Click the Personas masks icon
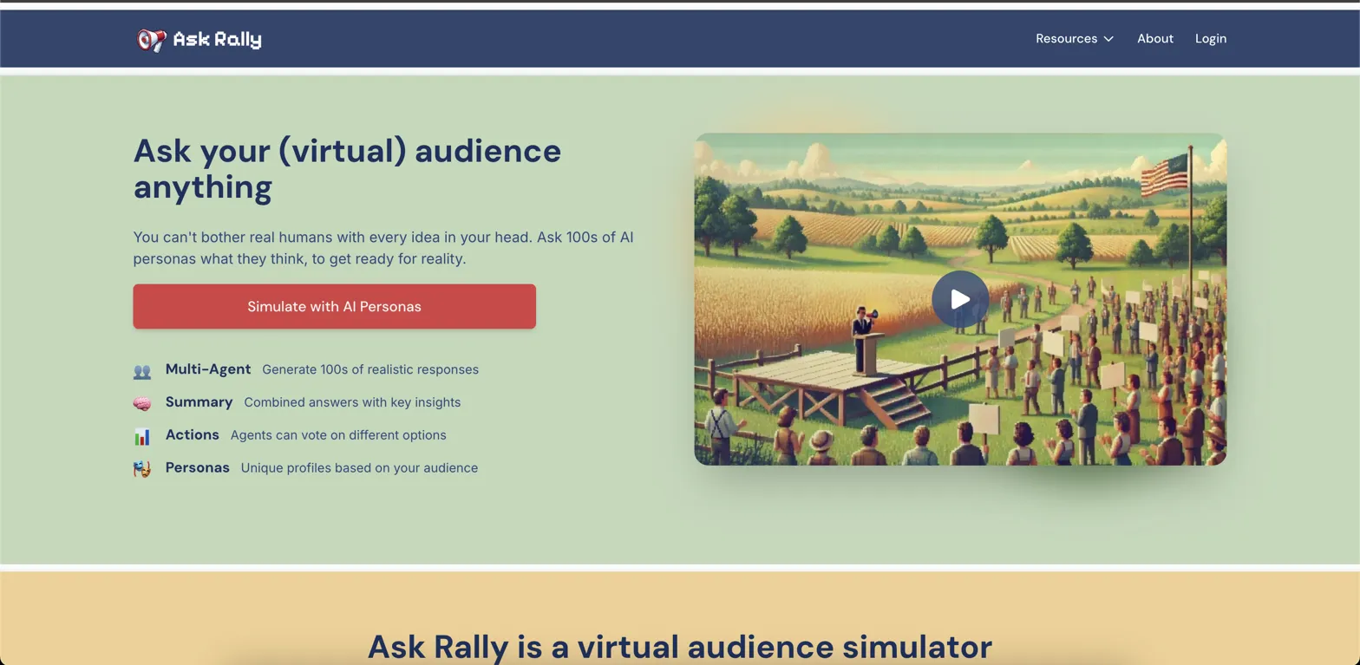The height and width of the screenshot is (665, 1360). (x=142, y=469)
